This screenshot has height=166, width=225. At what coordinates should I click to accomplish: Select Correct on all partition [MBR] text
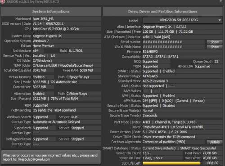coord(164,142)
